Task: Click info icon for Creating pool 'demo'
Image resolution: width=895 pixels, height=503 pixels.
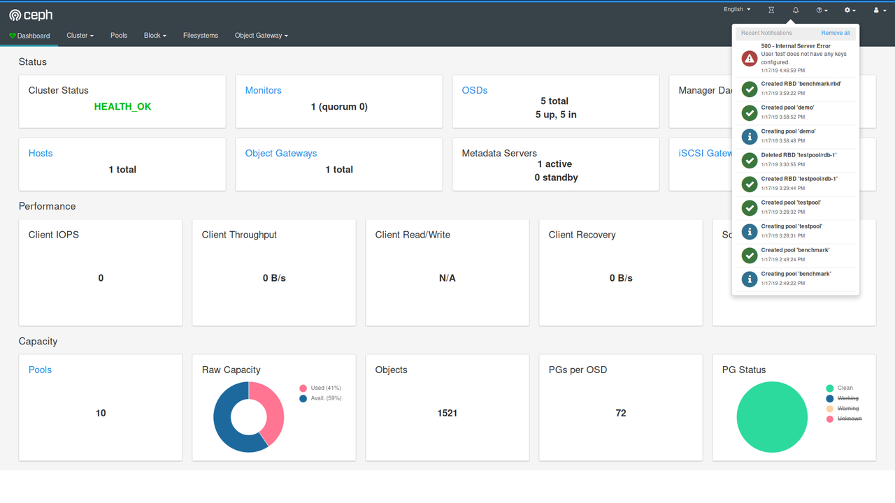Action: (750, 136)
